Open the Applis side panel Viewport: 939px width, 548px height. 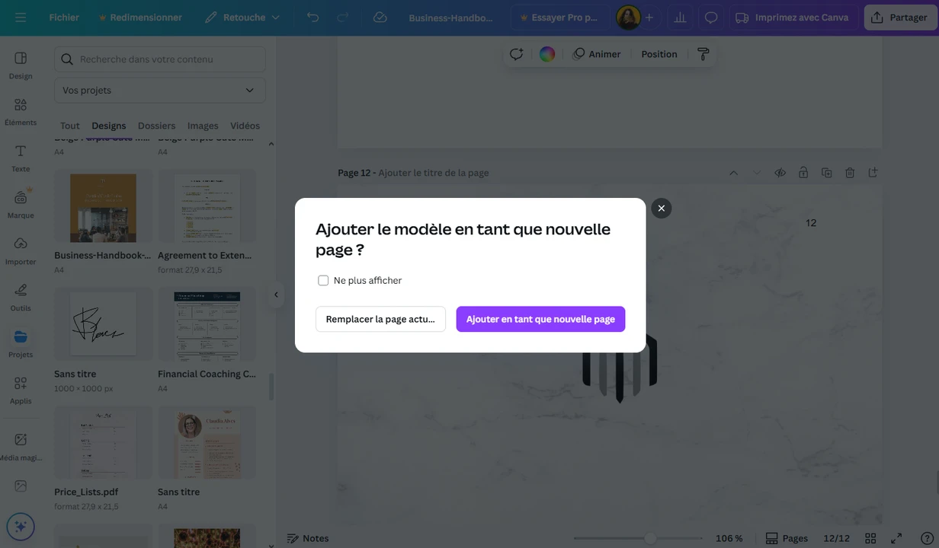click(x=21, y=390)
